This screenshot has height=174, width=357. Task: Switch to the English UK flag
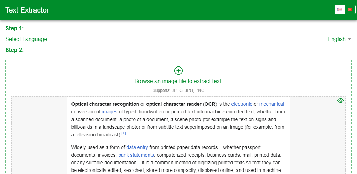[340, 9]
